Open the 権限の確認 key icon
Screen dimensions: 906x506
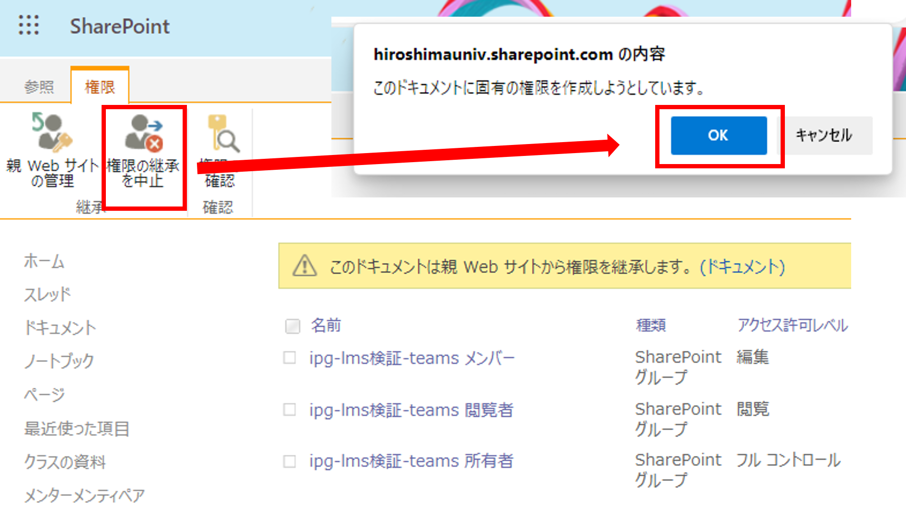tap(223, 133)
